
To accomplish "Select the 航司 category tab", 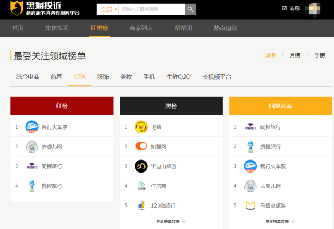I will tap(57, 77).
